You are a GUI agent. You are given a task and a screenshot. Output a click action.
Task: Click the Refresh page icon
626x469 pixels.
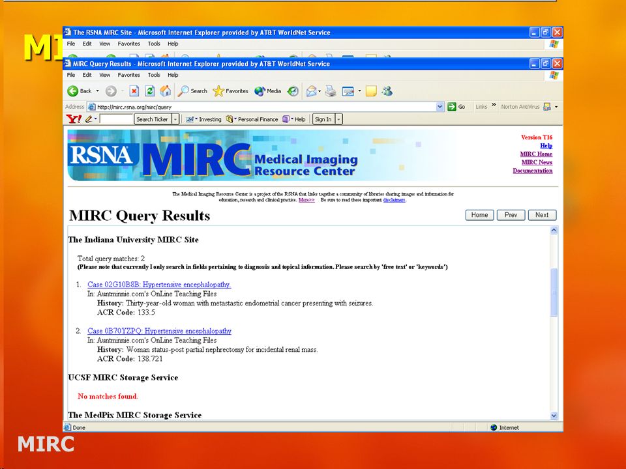pos(150,91)
